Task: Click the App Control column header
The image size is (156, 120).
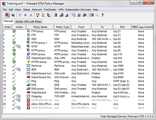Action: point(146,27)
